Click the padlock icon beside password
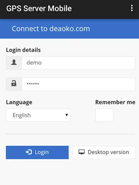Image resolution: width=139 pixels, height=185 pixels. tap(14, 83)
